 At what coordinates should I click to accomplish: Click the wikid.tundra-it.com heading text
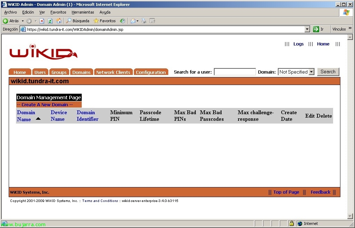40,81
